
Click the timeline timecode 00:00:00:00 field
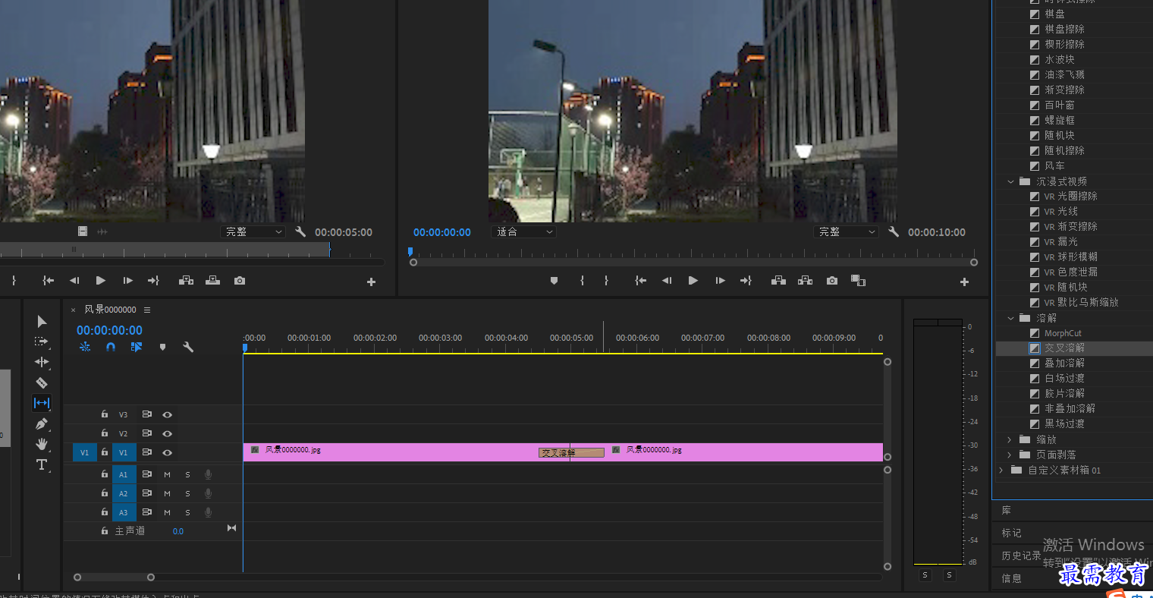[109, 330]
